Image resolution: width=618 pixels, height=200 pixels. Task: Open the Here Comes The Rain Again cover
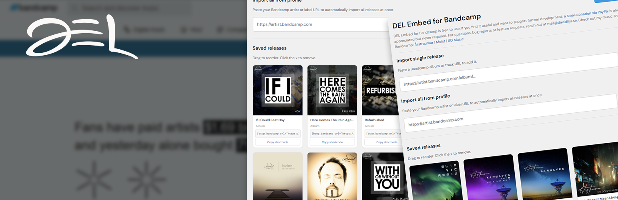click(x=332, y=90)
